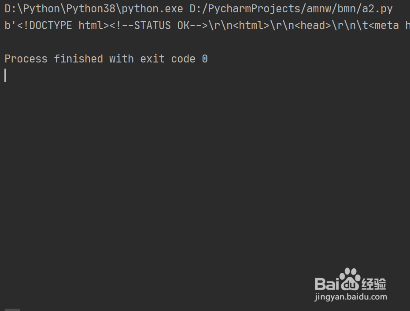Click the horizontal scrollbar thumb at bottom
This screenshot has height=311, width=410.
(12, 310)
